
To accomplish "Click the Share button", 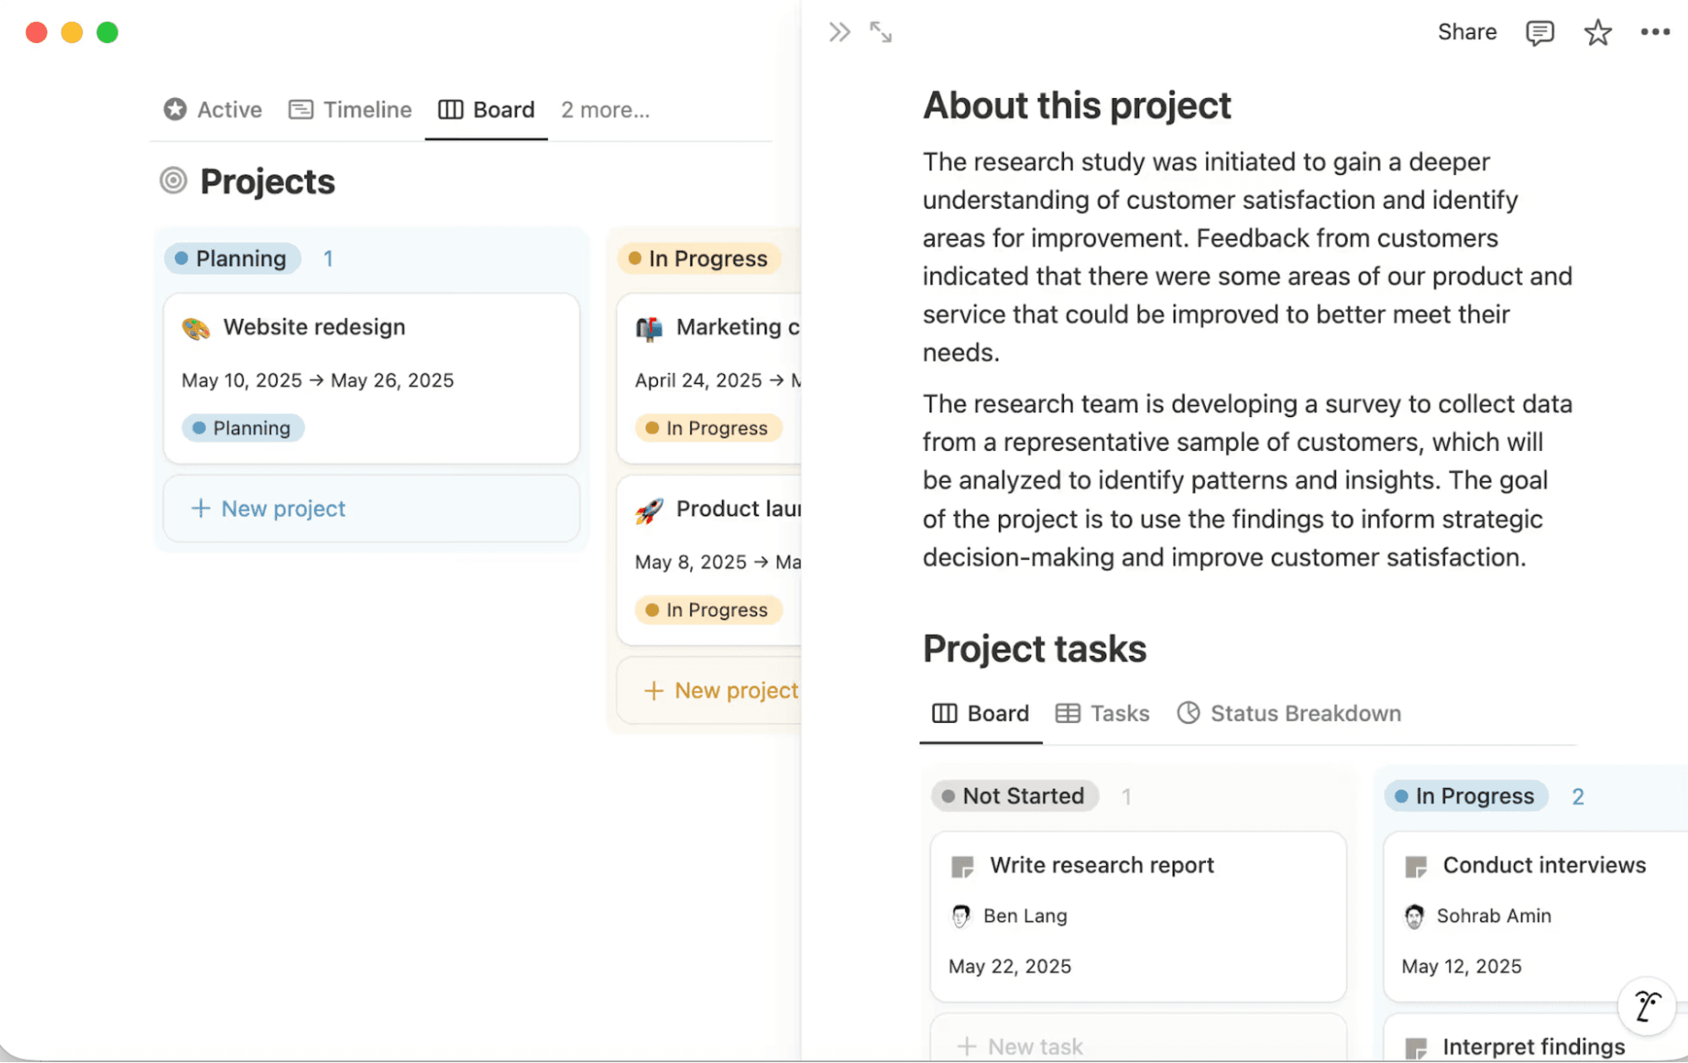I will point(1467,32).
